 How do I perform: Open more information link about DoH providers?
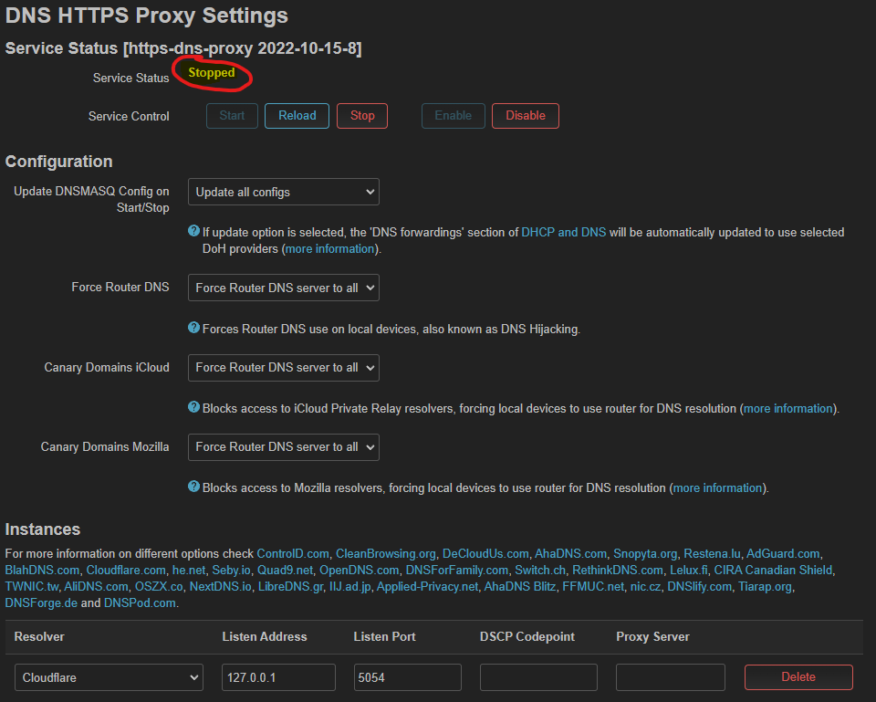tap(329, 248)
